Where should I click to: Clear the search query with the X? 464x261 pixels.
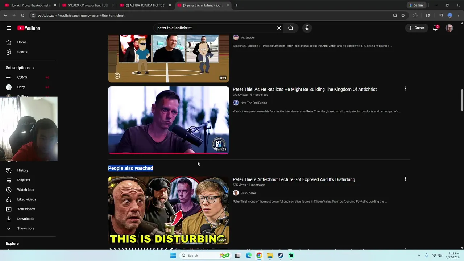(279, 28)
